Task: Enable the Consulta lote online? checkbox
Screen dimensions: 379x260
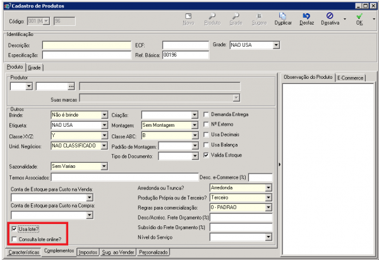Action: (x=15, y=239)
